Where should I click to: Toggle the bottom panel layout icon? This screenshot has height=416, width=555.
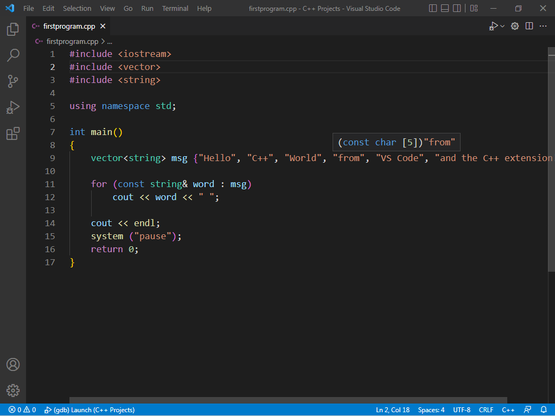(444, 8)
